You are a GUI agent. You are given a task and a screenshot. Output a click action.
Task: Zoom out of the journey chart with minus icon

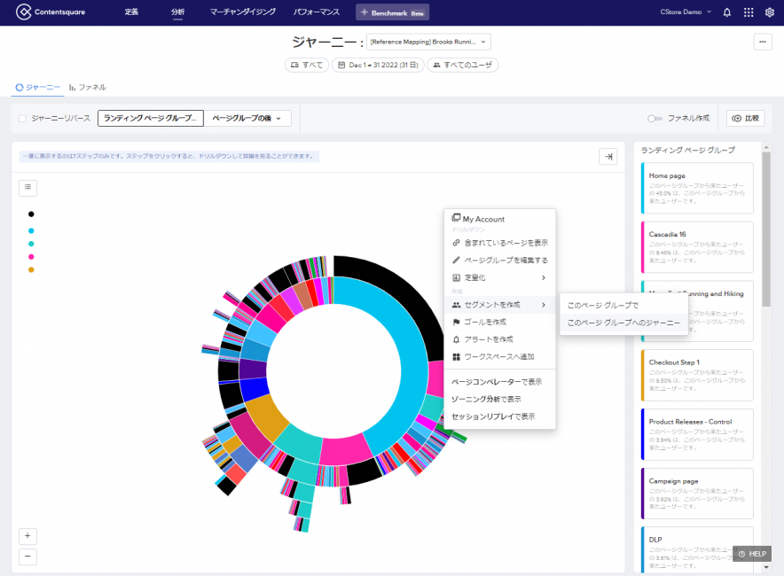[27, 557]
